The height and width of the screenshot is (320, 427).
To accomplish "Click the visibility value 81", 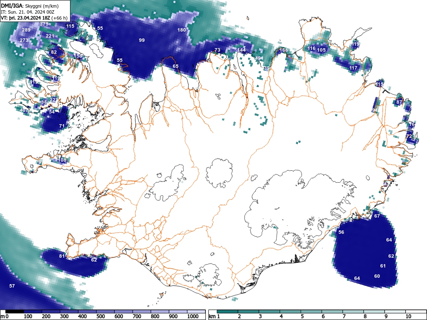I will coord(62,256).
